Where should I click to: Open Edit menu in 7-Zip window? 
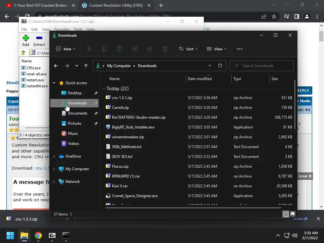(x=34, y=29)
